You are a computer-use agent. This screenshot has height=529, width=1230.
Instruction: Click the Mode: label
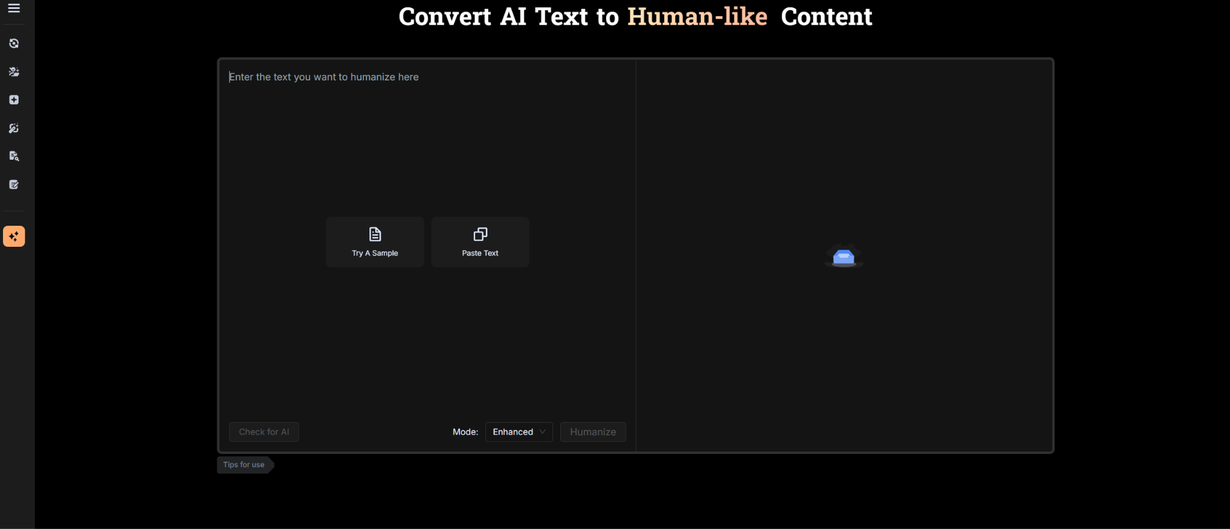click(x=465, y=432)
